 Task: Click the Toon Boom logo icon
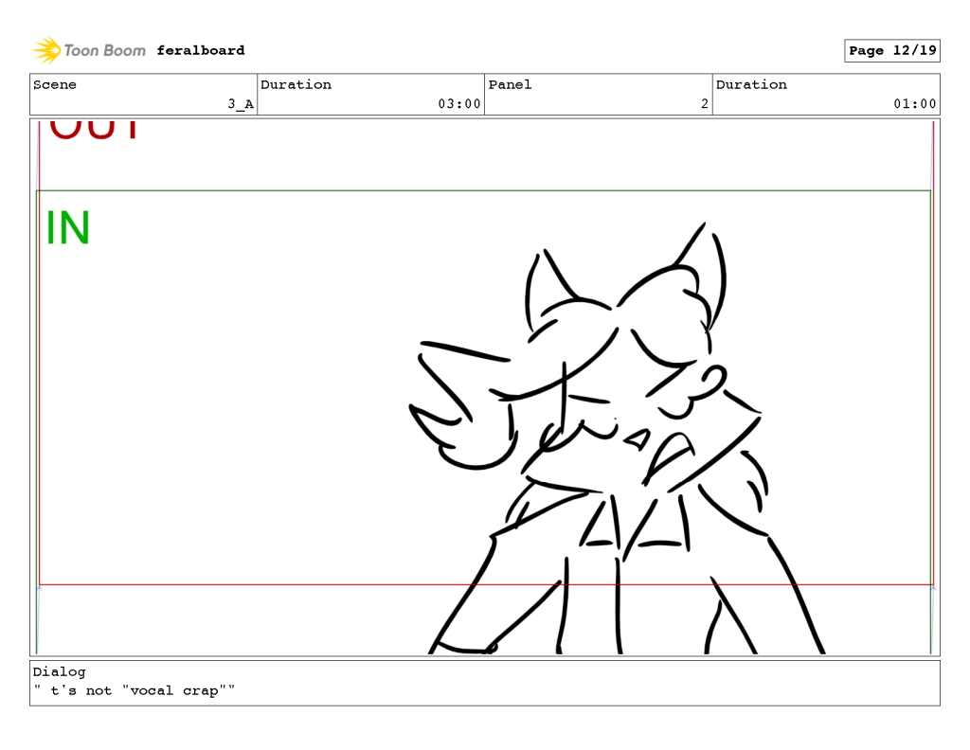click(x=46, y=50)
